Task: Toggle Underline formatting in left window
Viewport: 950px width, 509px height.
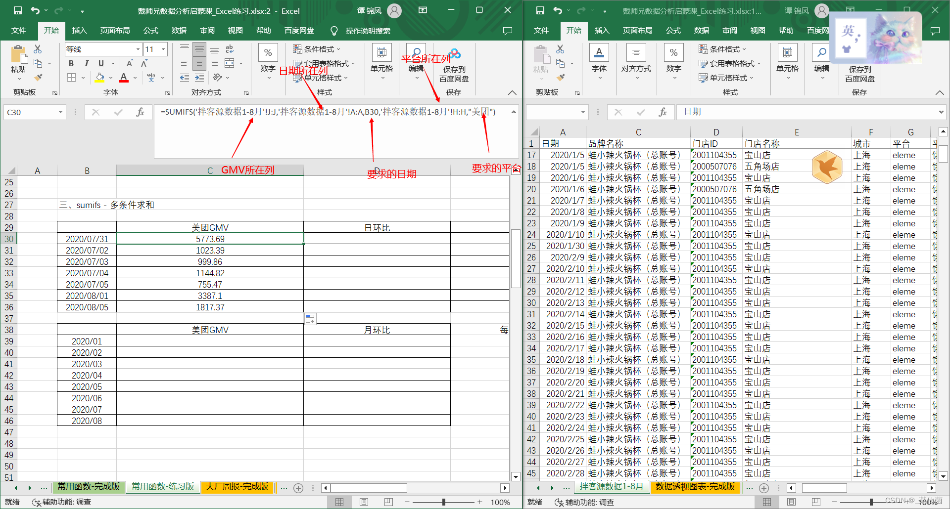Action: (x=101, y=63)
